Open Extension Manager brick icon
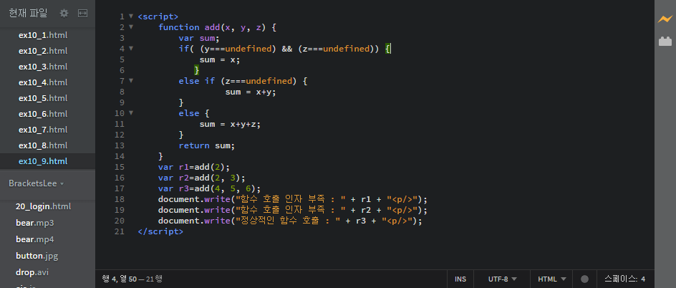 coord(665,42)
